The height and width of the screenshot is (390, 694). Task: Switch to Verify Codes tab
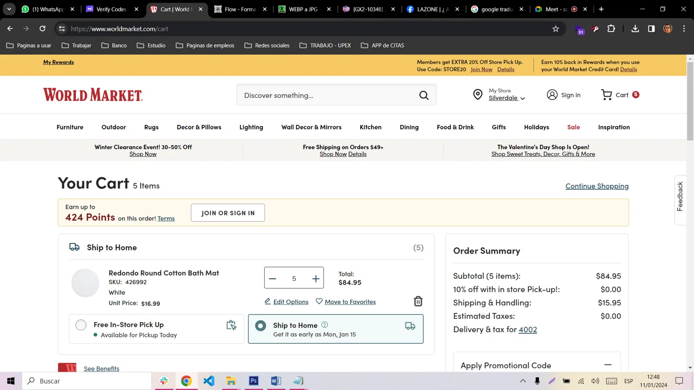coord(112,9)
